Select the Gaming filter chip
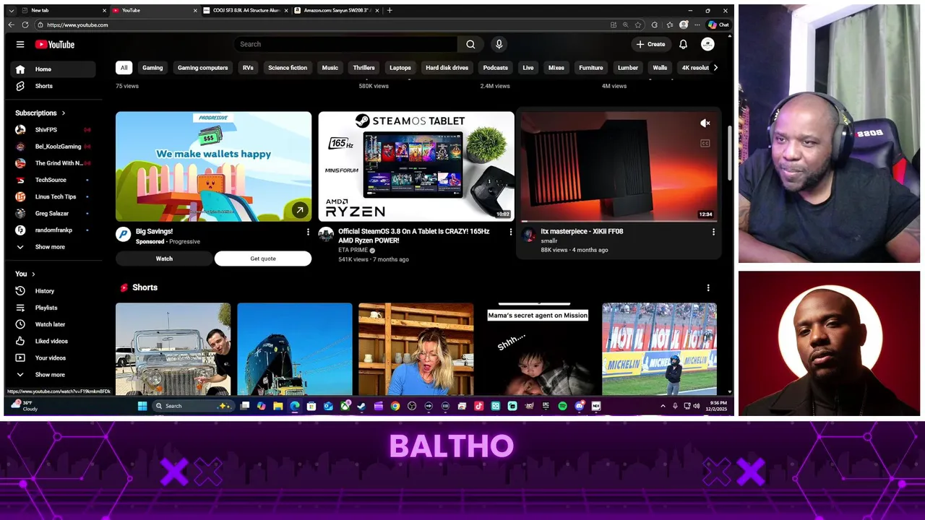 click(152, 68)
